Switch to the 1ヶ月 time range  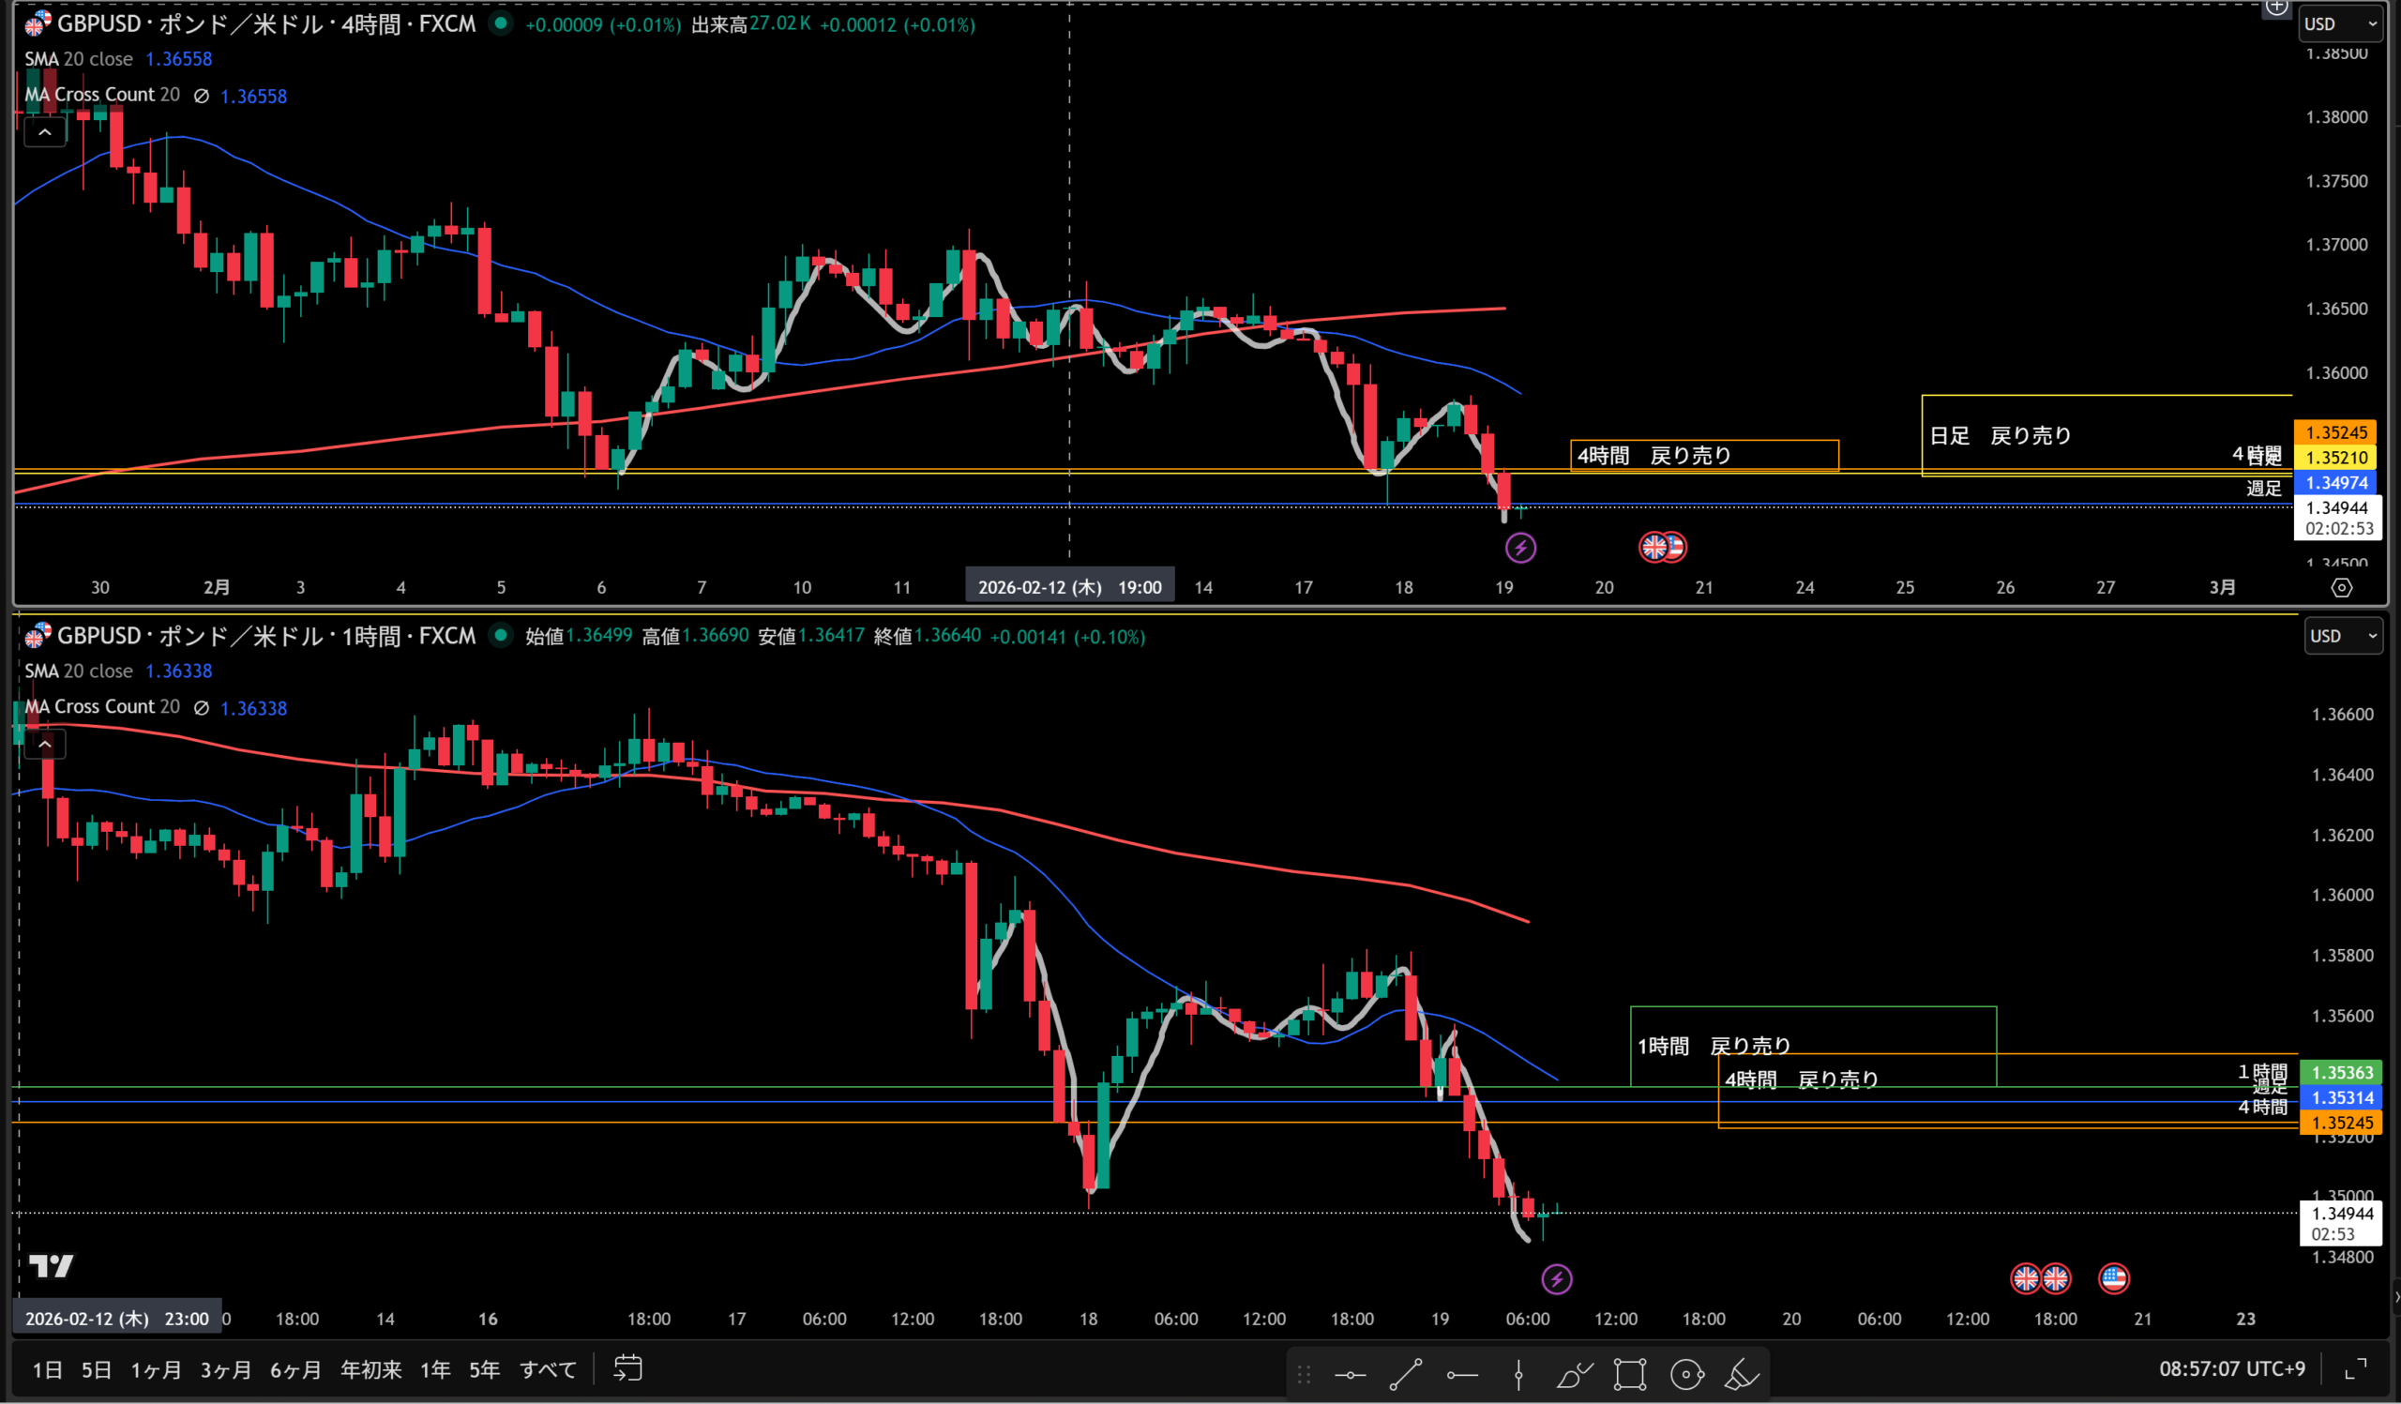coord(157,1369)
